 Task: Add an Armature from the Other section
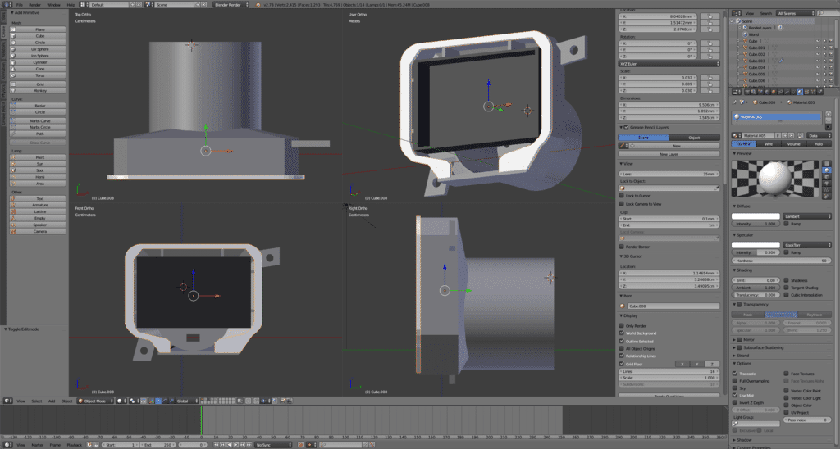coord(39,205)
